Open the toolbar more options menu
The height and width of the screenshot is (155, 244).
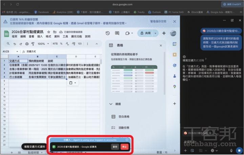87,44
